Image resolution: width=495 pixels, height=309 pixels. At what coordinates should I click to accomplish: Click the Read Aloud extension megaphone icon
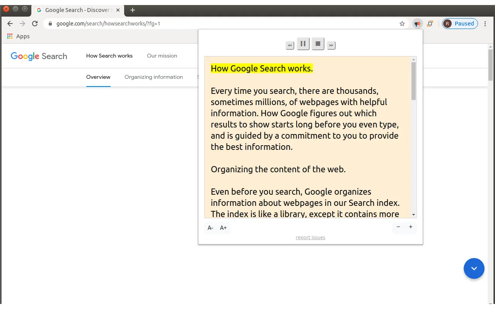click(x=417, y=24)
